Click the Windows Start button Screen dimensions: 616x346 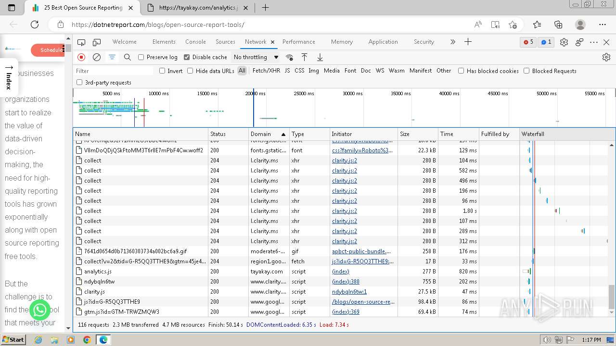point(13,340)
